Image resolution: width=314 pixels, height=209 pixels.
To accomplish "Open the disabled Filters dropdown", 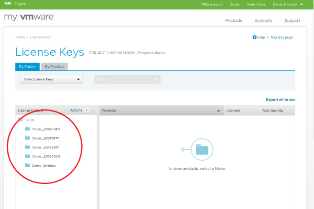I will (x=127, y=79).
